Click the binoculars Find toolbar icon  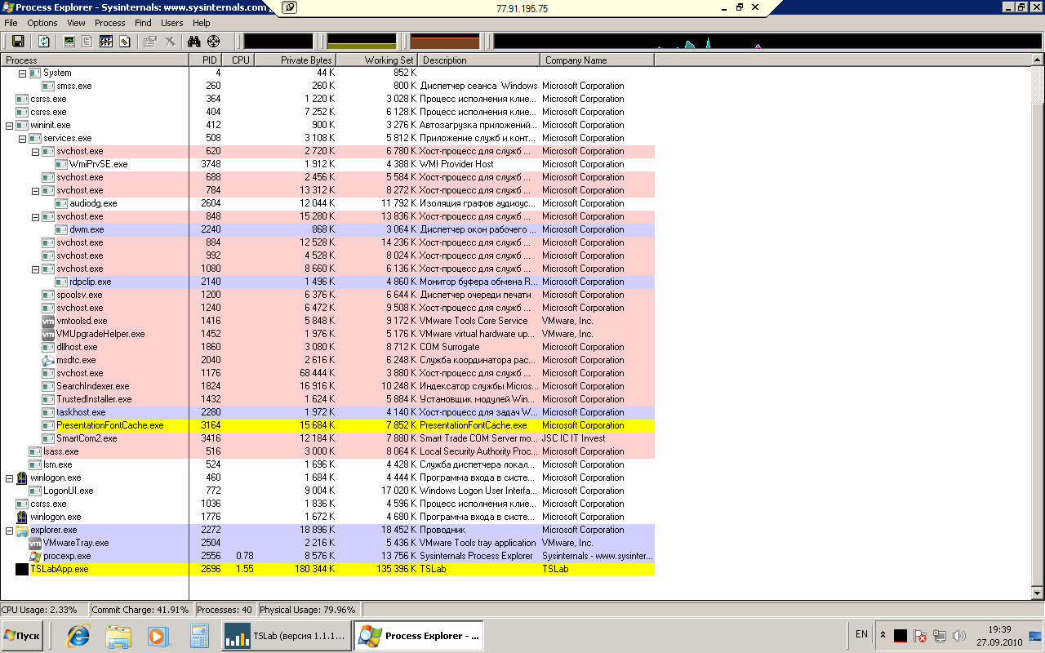194,41
